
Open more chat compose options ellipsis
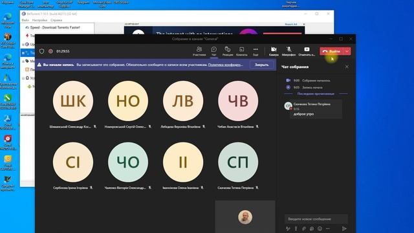328,228
